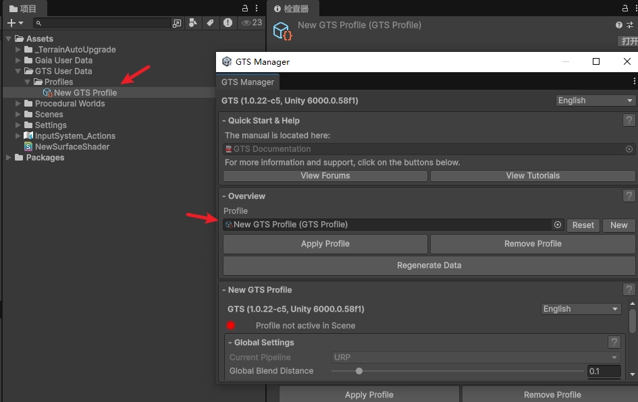The image size is (638, 402).
Task: Click Apply Profile in Inspector window
Action: pos(369,395)
